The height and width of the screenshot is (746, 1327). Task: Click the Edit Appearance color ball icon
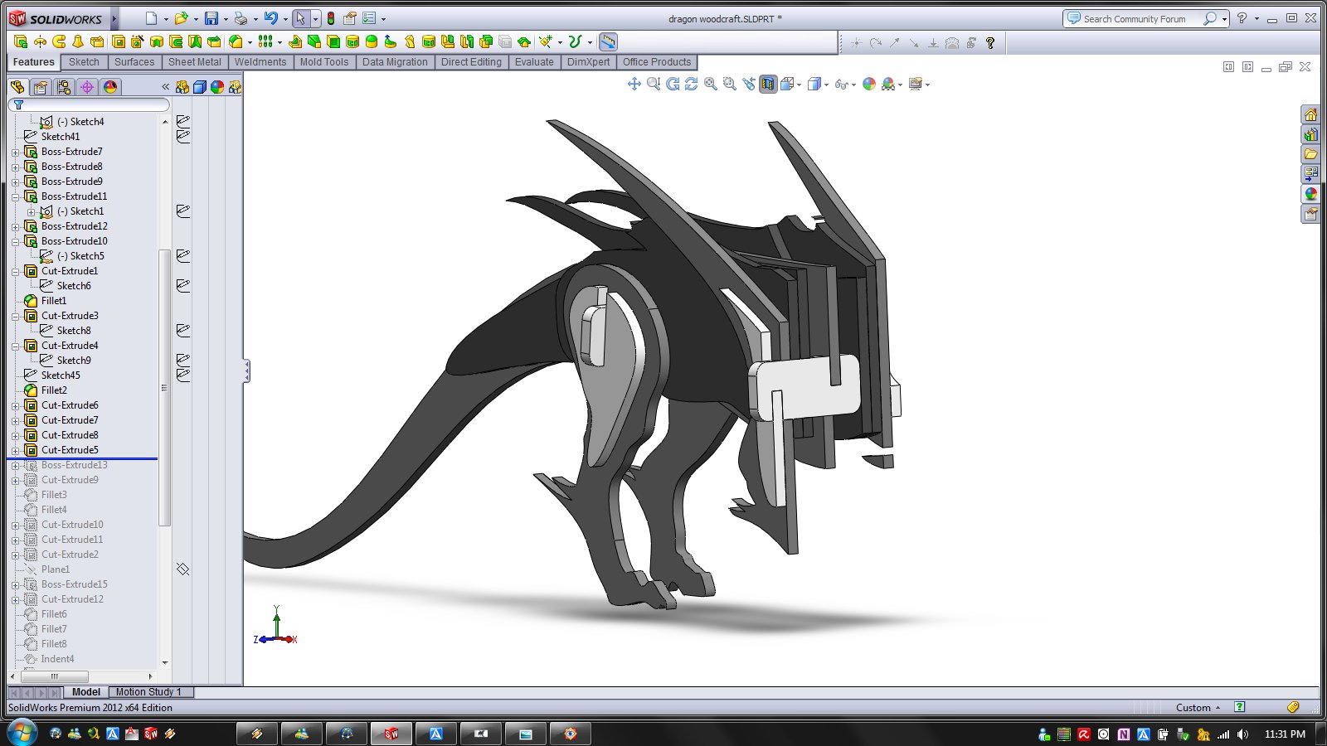click(868, 84)
